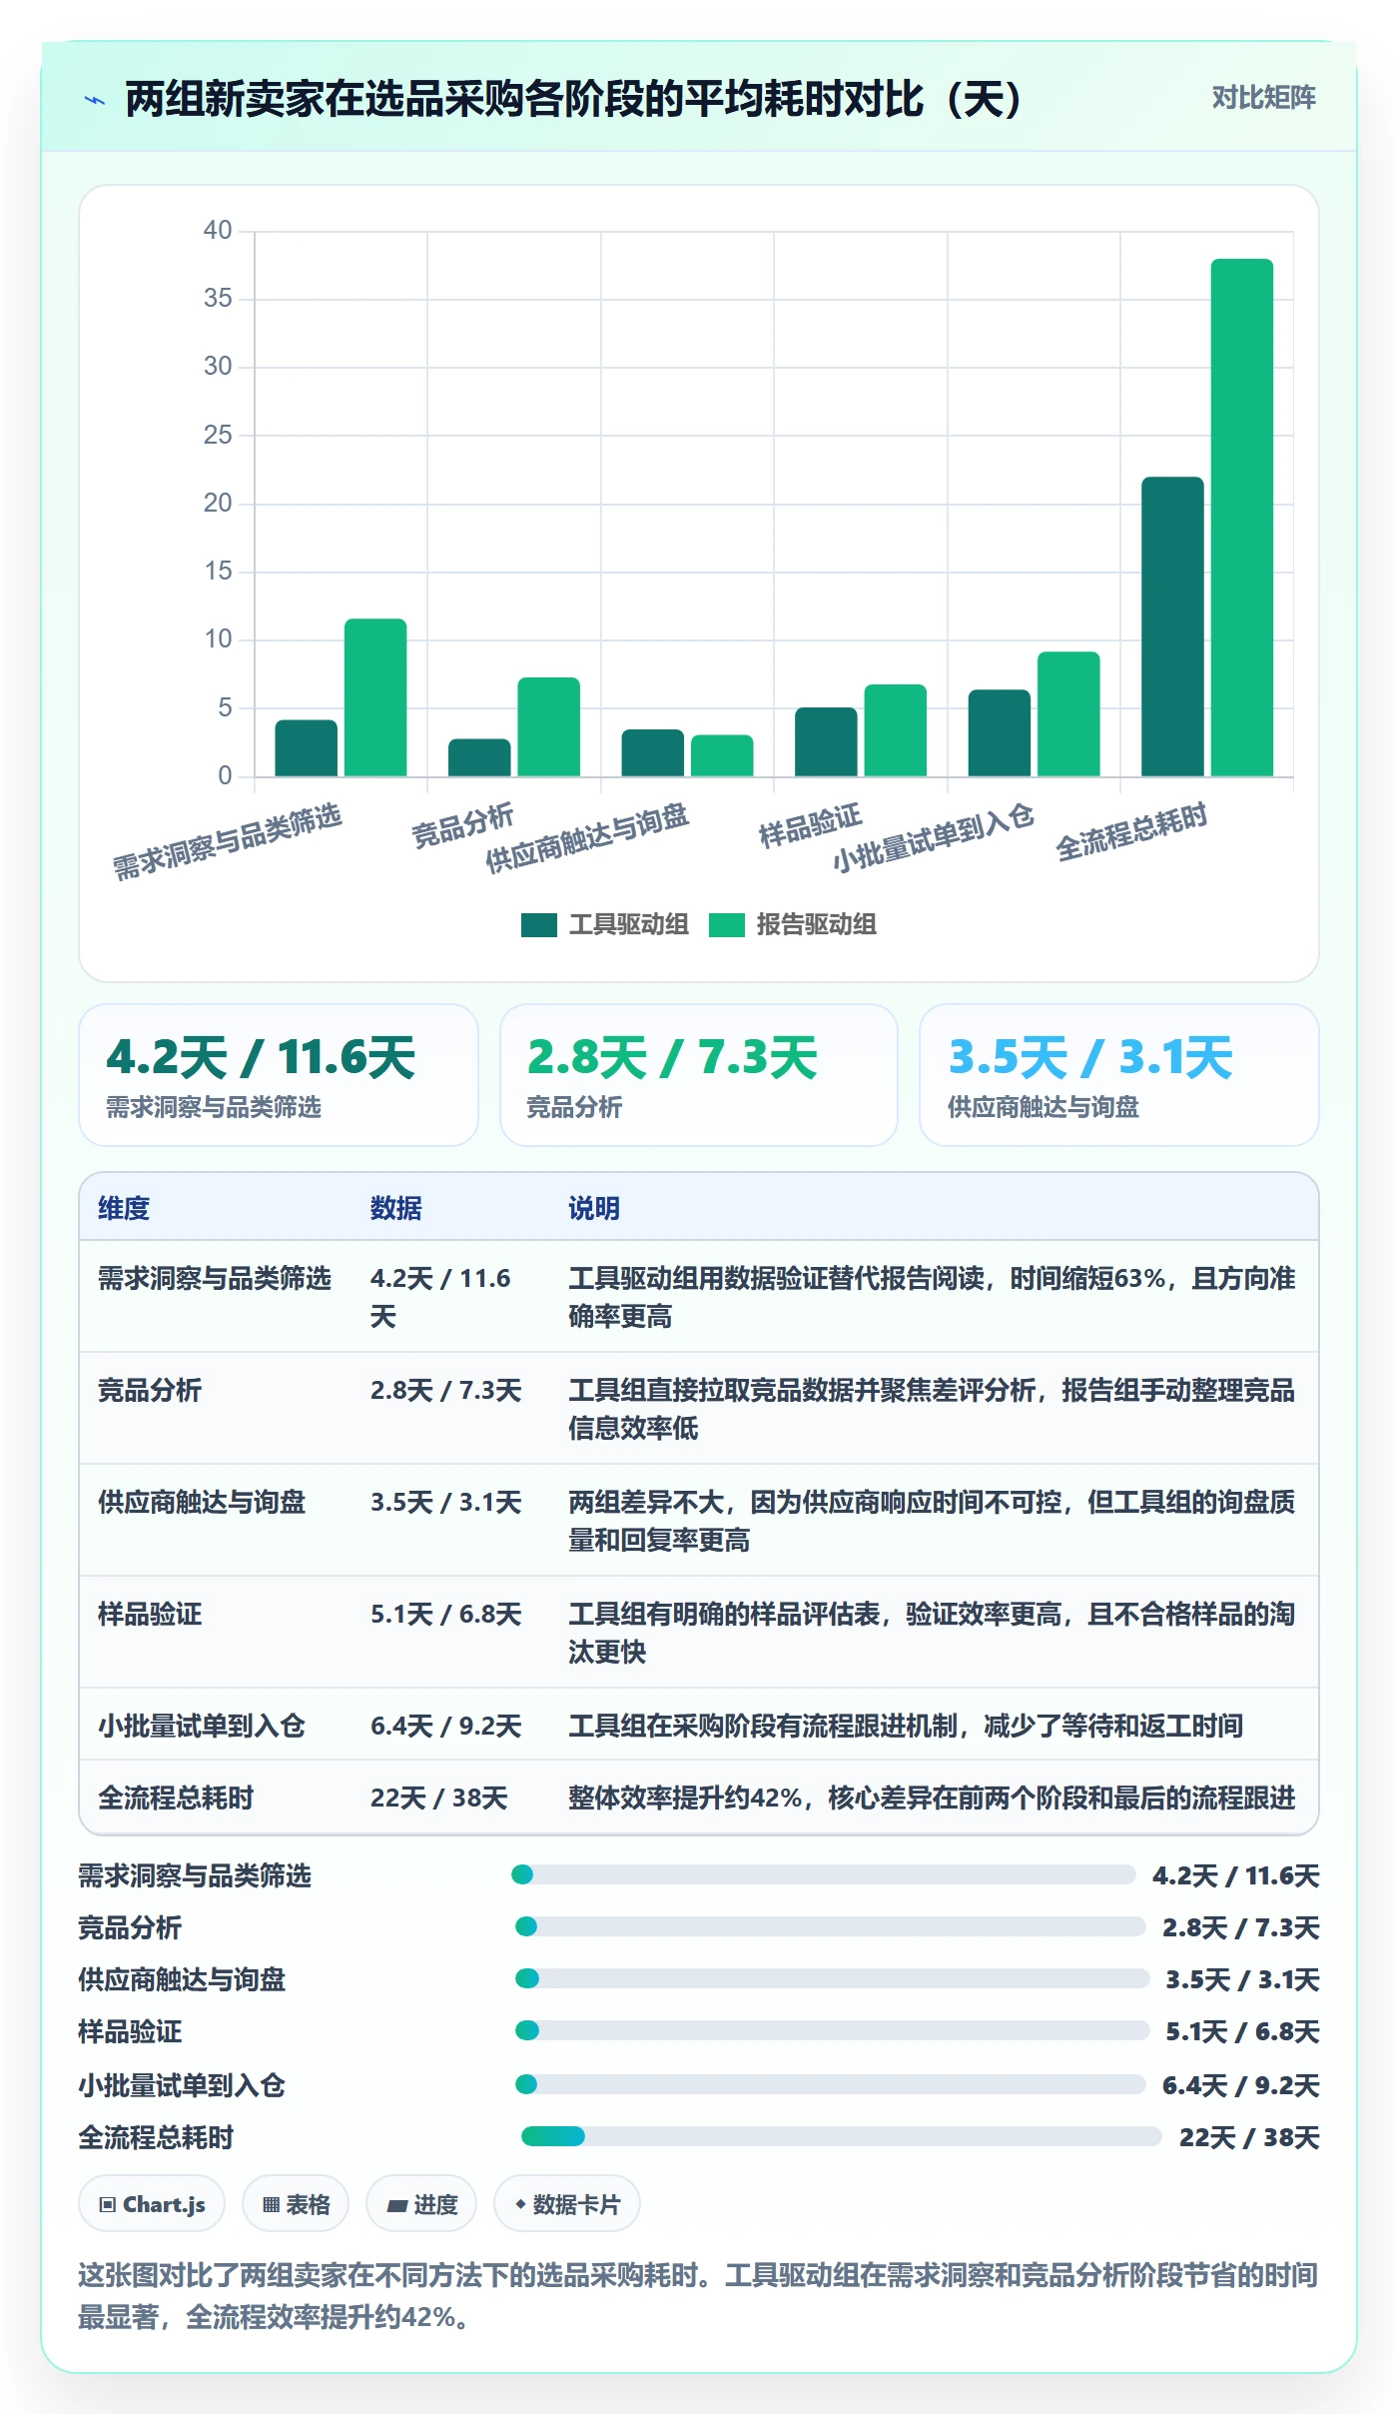Click the 报告驱动组 legend label
Image resolution: width=1398 pixels, height=2414 pixels.
pos(817,925)
